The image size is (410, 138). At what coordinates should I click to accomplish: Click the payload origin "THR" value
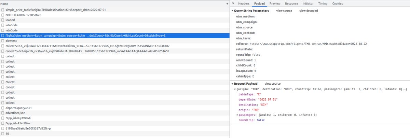tap(255, 110)
